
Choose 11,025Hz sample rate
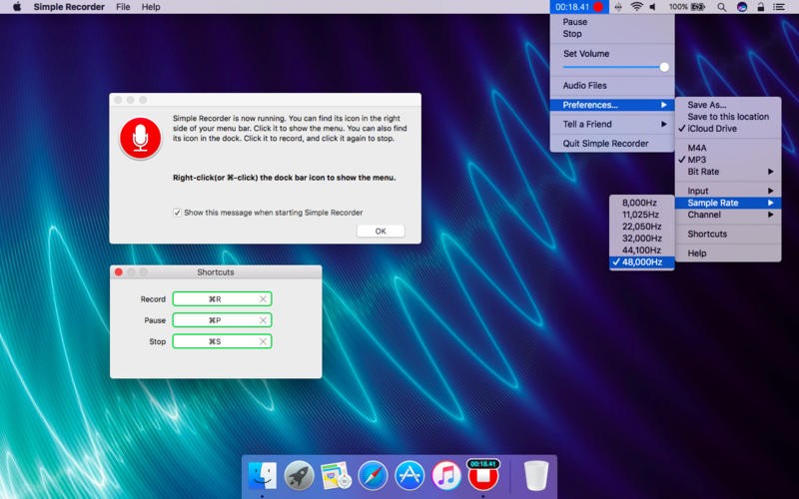click(642, 215)
